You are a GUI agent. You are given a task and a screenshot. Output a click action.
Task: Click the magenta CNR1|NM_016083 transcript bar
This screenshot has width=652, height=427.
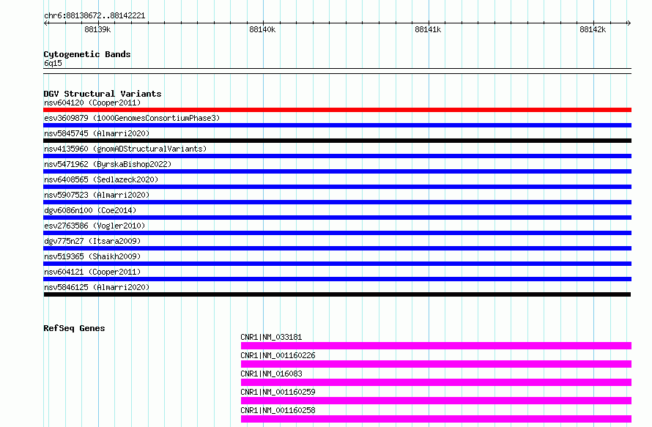(x=436, y=382)
